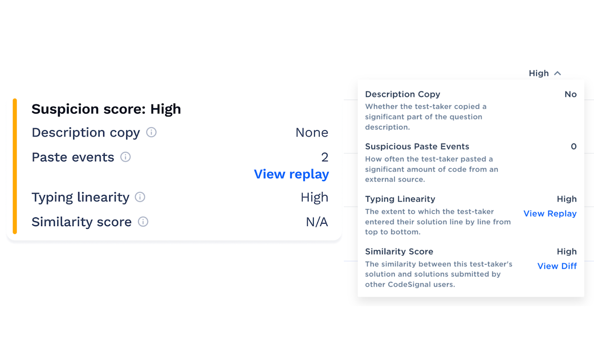The image size is (594, 360).
Task: Click the paste events count of 2
Action: (325, 157)
